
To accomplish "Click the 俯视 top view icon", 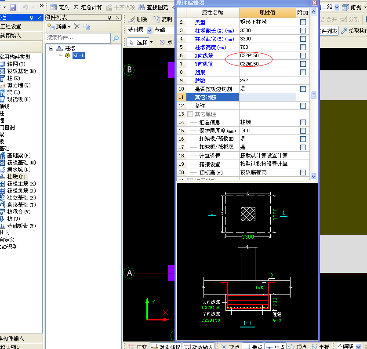I will coord(345,7).
